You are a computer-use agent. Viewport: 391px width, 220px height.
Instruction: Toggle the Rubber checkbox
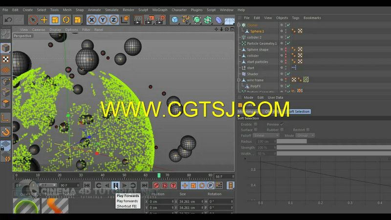[282, 130]
